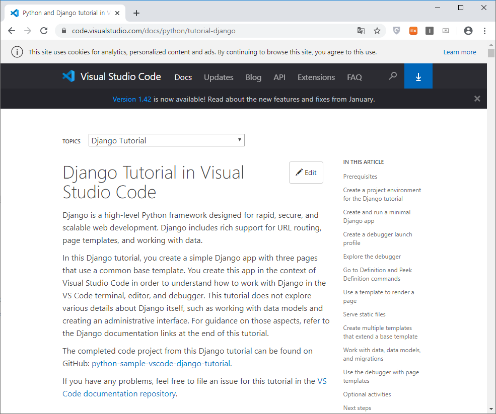Viewport: 496px width, 414px height.
Task: Open the VS Code documentation repository link
Action: (194, 387)
